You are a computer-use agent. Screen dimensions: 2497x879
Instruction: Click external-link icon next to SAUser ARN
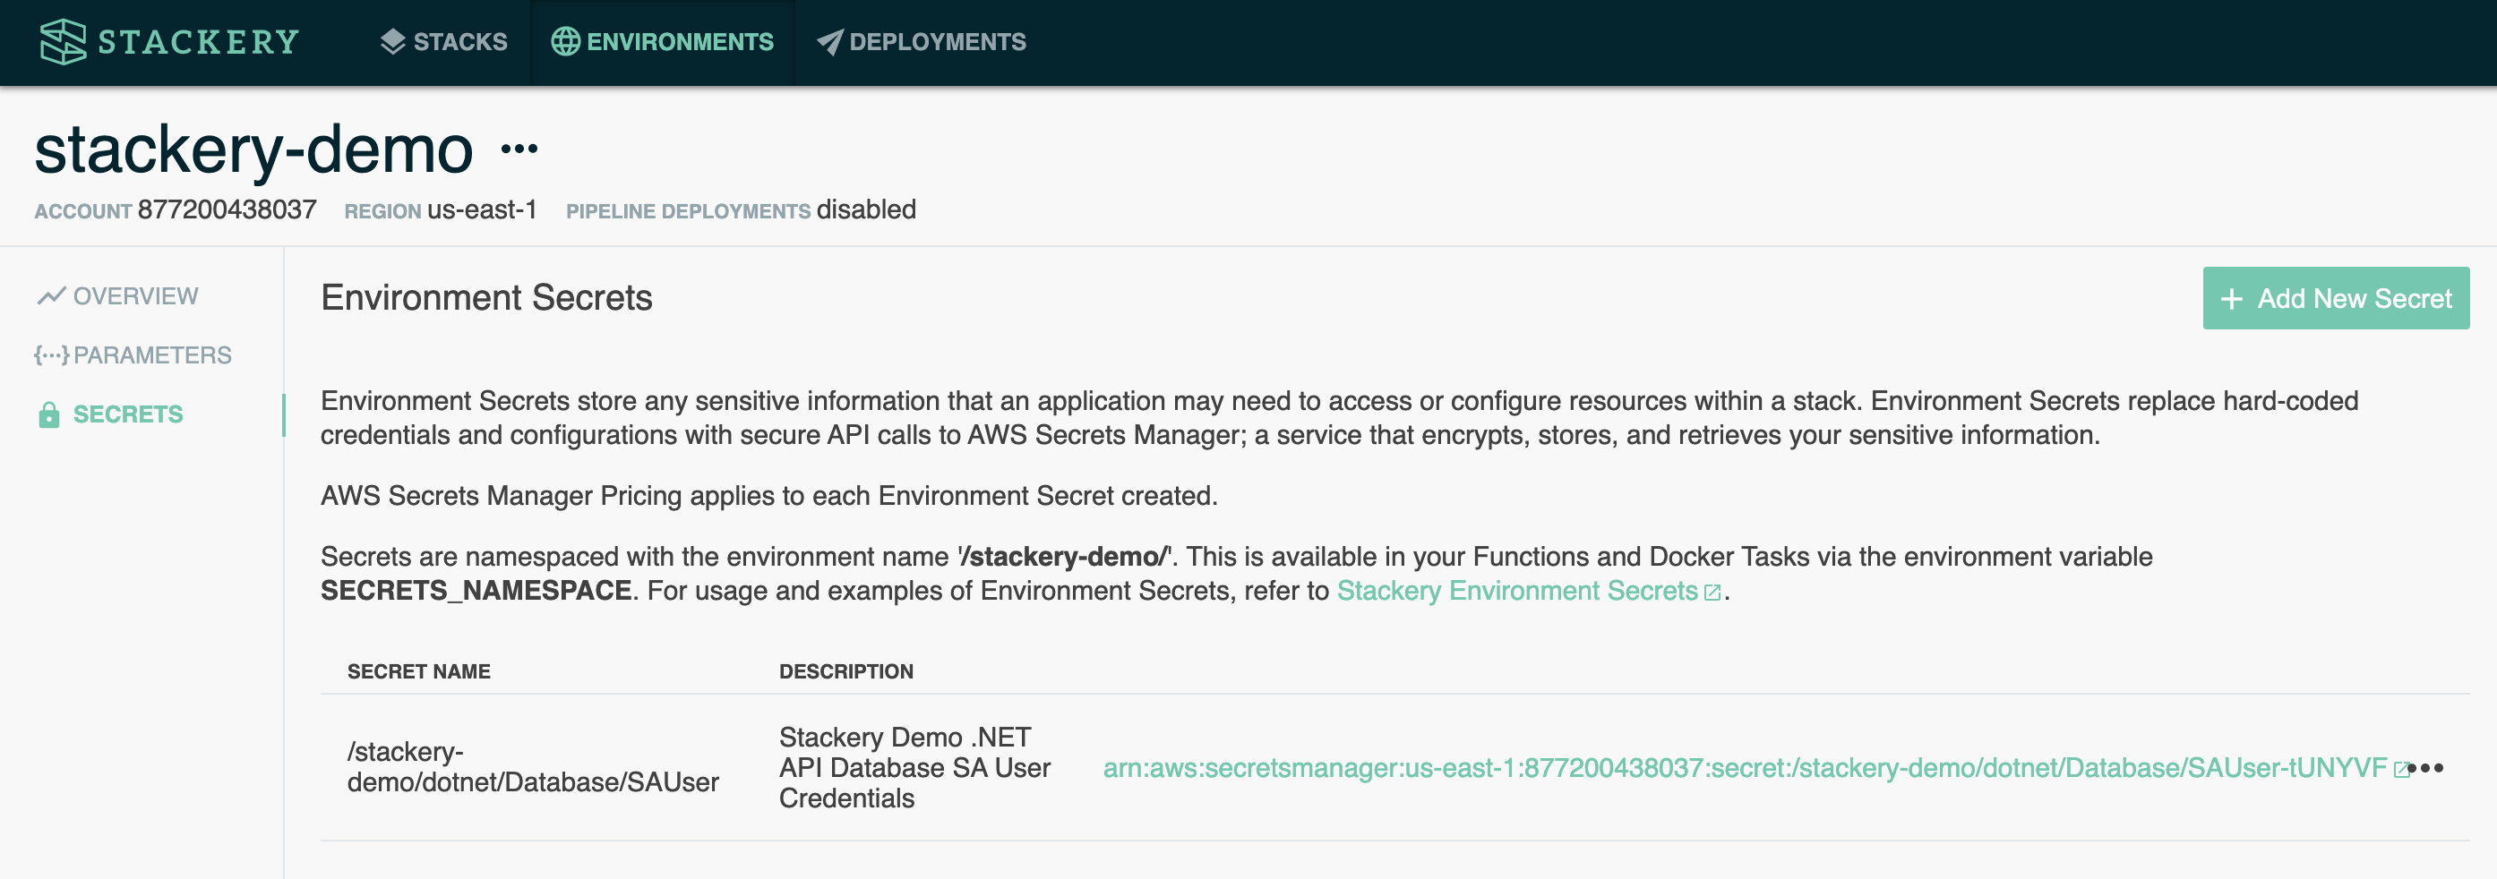[2400, 770]
